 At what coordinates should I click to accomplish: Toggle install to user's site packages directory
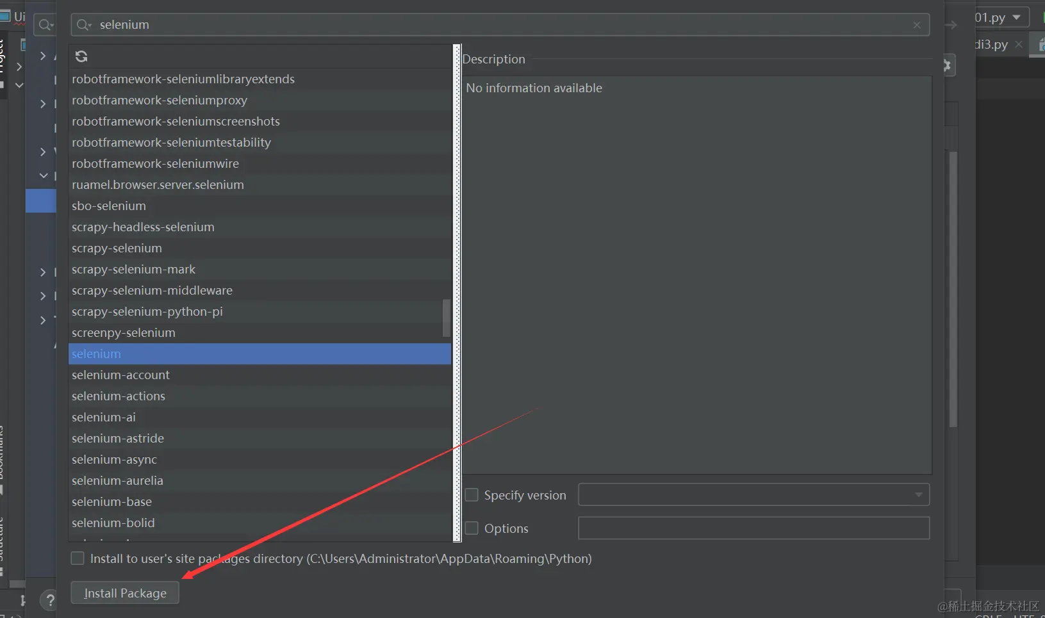tap(78, 558)
